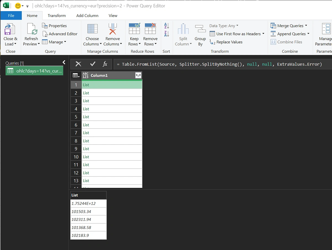Viewport: 332px width, 250px height.
Task: Click the expand Column1 lists icon
Action: [x=138, y=75]
